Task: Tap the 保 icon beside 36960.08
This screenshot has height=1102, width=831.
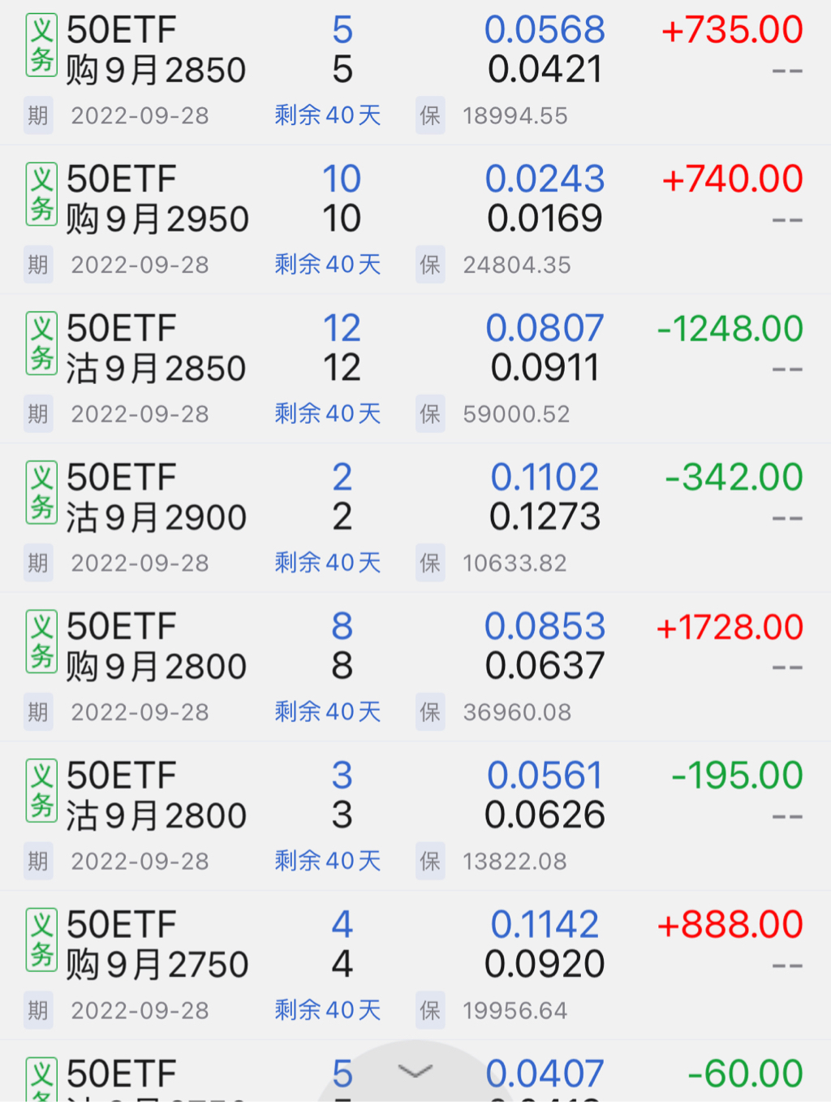Action: point(430,712)
